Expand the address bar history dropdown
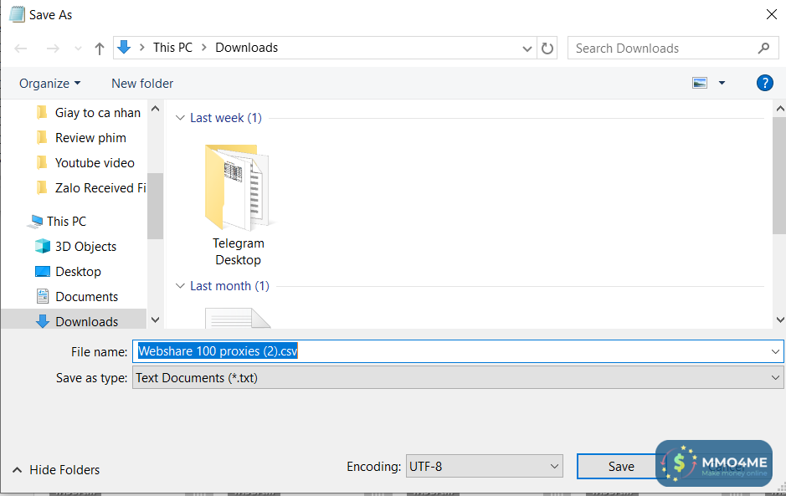 (x=527, y=49)
